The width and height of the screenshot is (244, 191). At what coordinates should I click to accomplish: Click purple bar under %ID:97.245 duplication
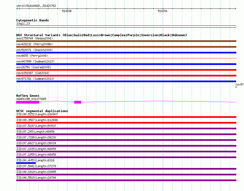click(126, 134)
